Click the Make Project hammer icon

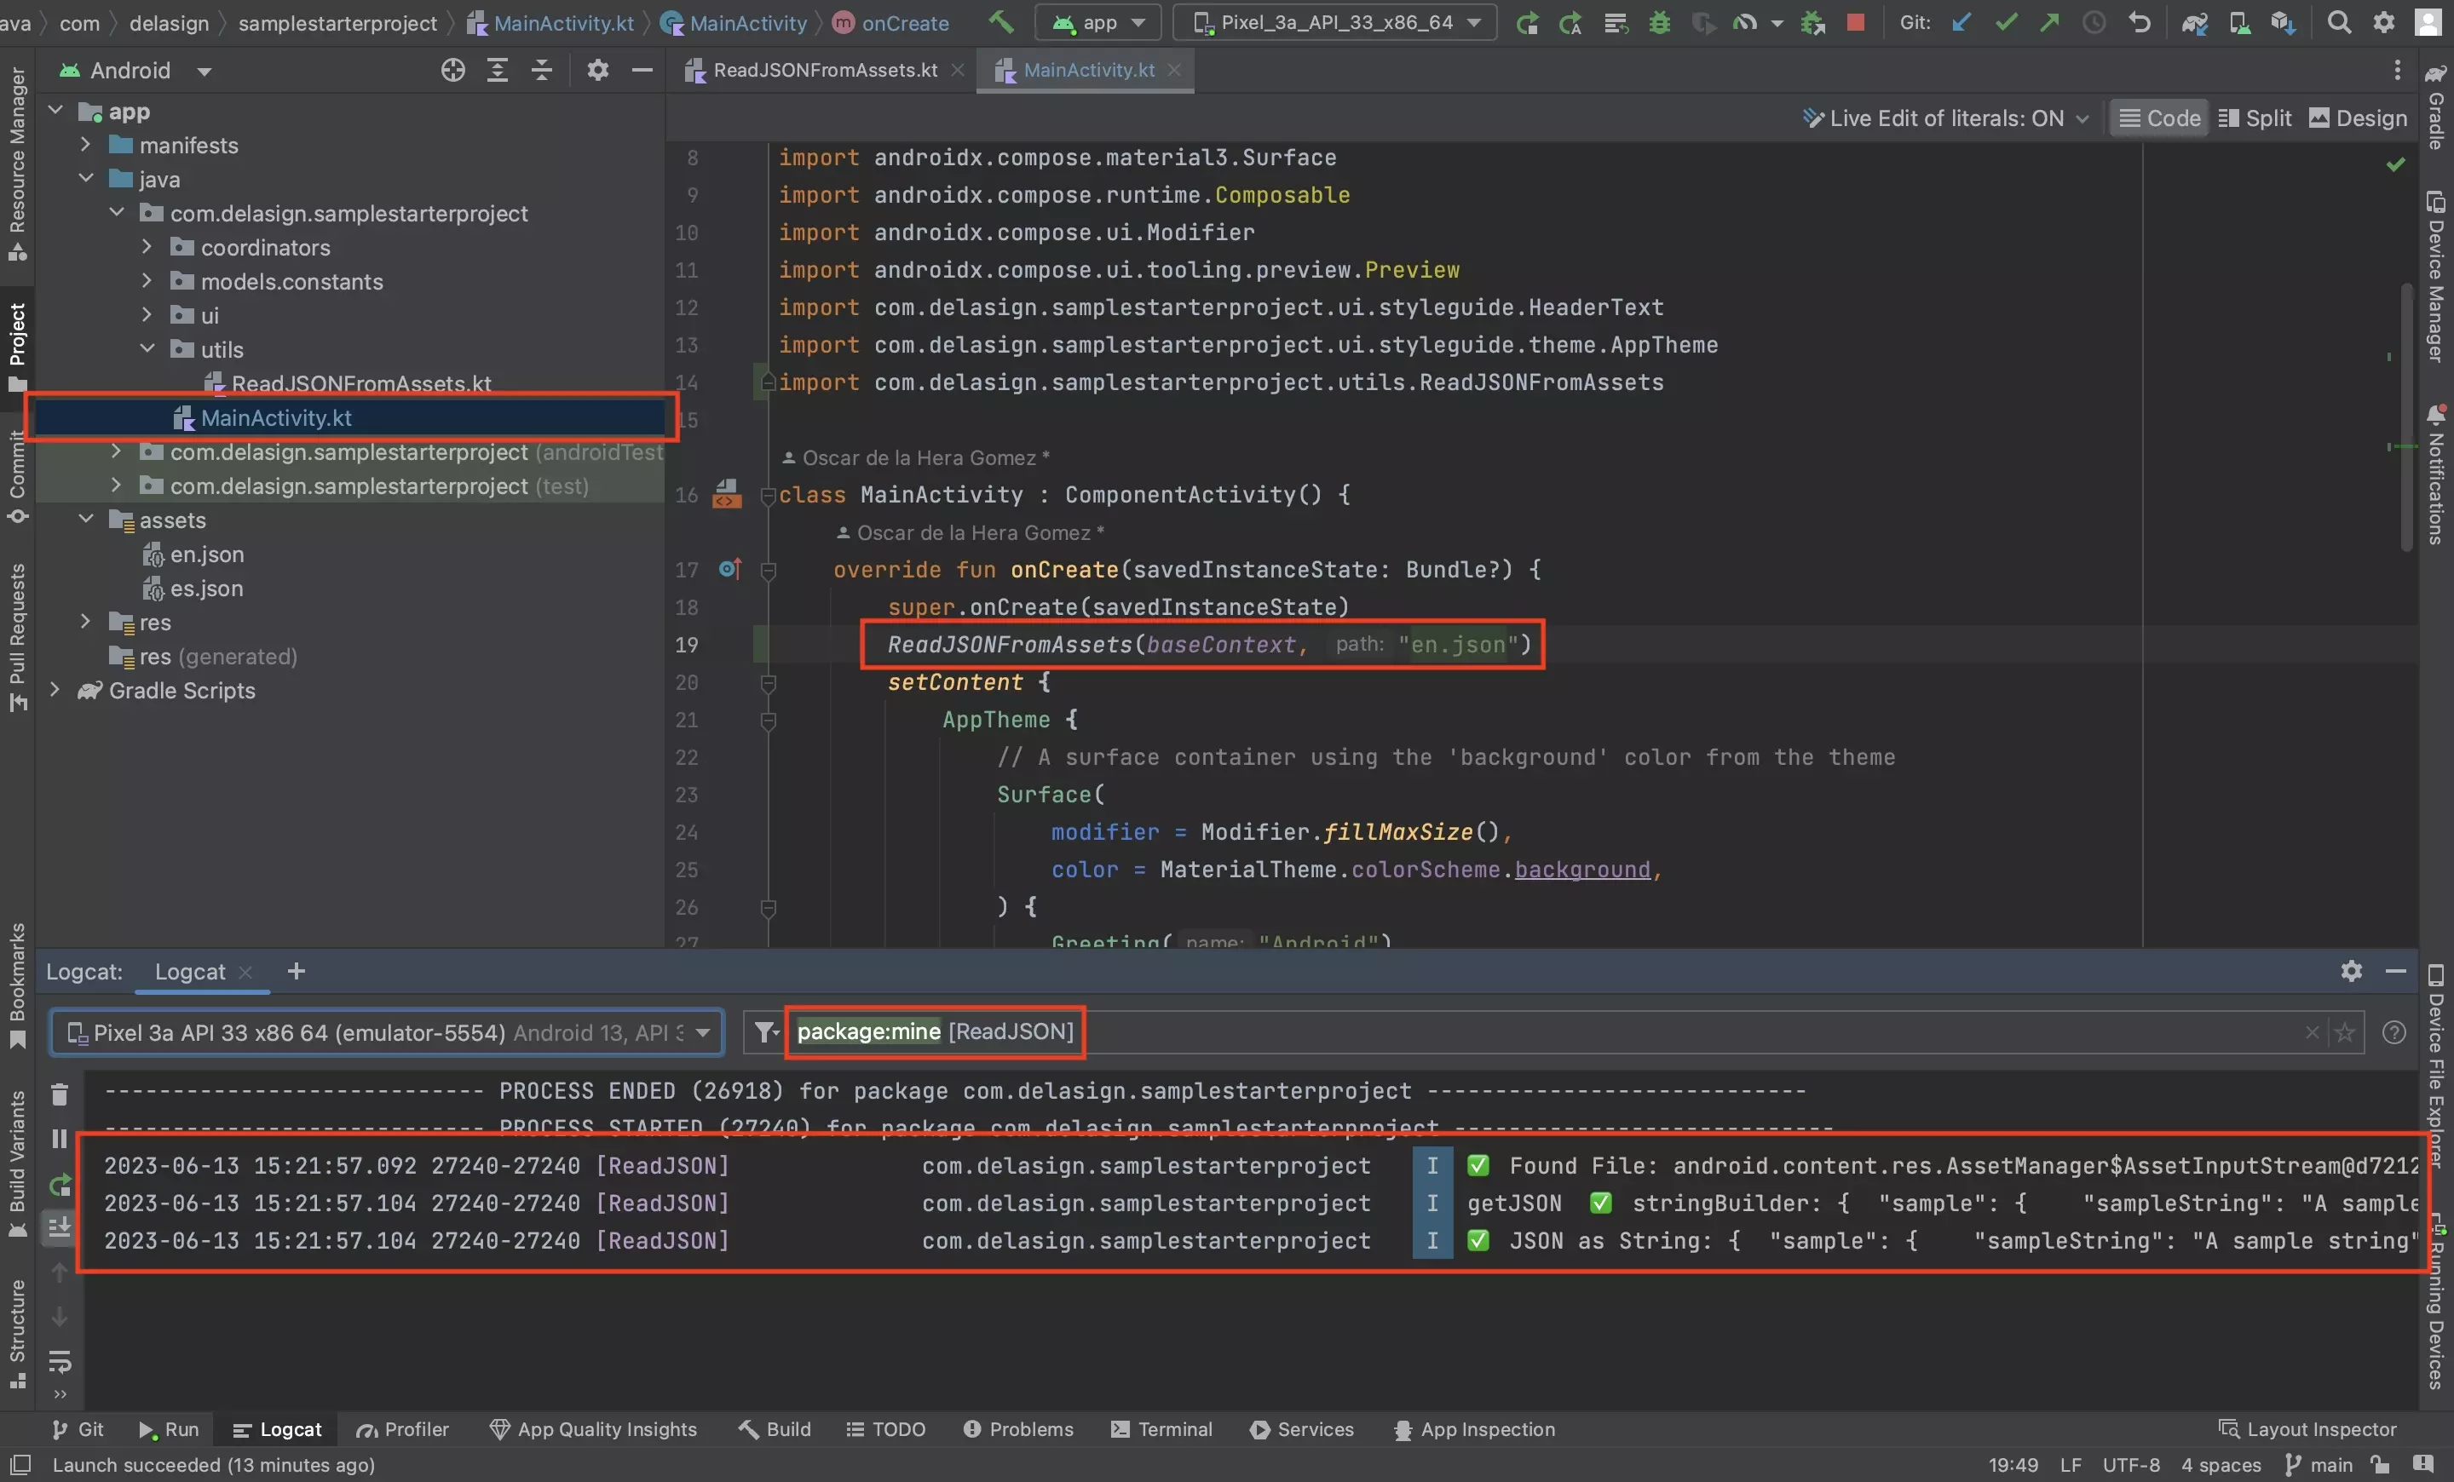coord(1001,22)
